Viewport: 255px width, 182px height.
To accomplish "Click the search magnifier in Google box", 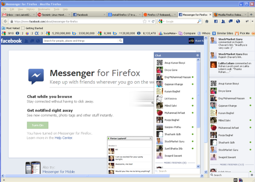I will (x=199, y=21).
